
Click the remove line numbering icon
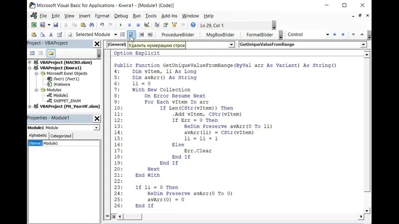(131, 34)
